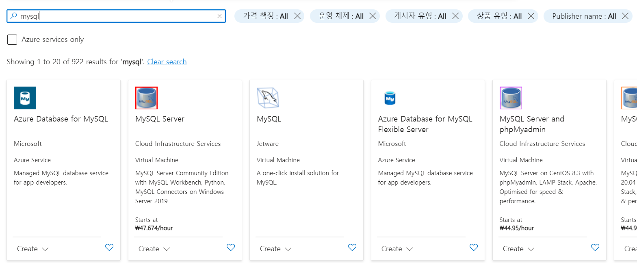637x263 pixels.
Task: Click Azure Database for MySQL Flexible Server icon
Action: 390,98
